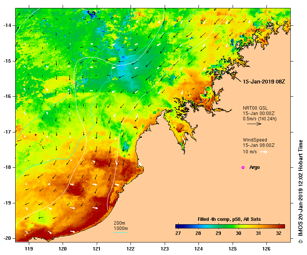Image resolution: width=307 pixels, height=255 pixels.
Task: Click latitude axis label '-20'
Action: (x=7, y=239)
